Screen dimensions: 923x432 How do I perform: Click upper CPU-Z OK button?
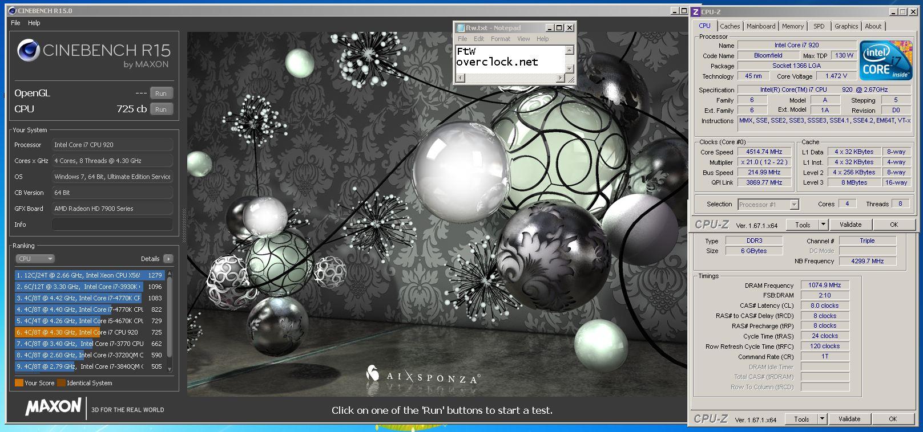894,225
